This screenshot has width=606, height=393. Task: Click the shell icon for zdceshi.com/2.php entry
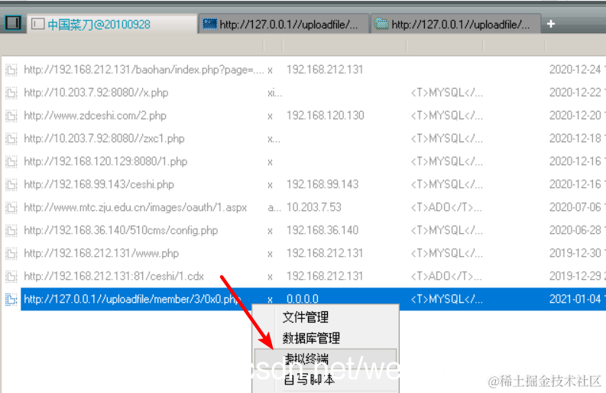[x=11, y=116]
